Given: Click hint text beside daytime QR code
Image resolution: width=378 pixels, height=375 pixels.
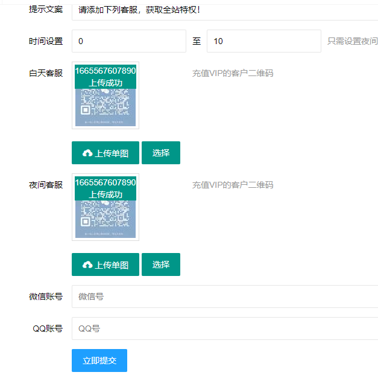Looking at the screenshot, I should [x=233, y=73].
